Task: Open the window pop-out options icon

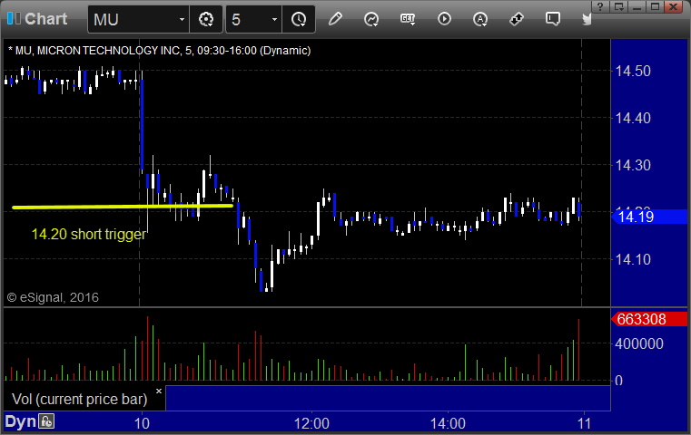Action: click(x=618, y=6)
